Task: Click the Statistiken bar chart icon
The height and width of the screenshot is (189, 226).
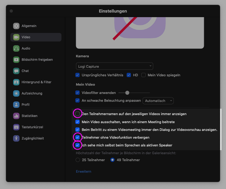Action: (x=16, y=116)
